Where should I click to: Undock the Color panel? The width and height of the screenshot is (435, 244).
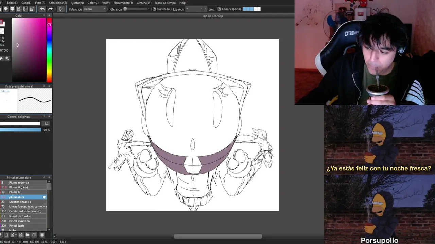coord(44,15)
